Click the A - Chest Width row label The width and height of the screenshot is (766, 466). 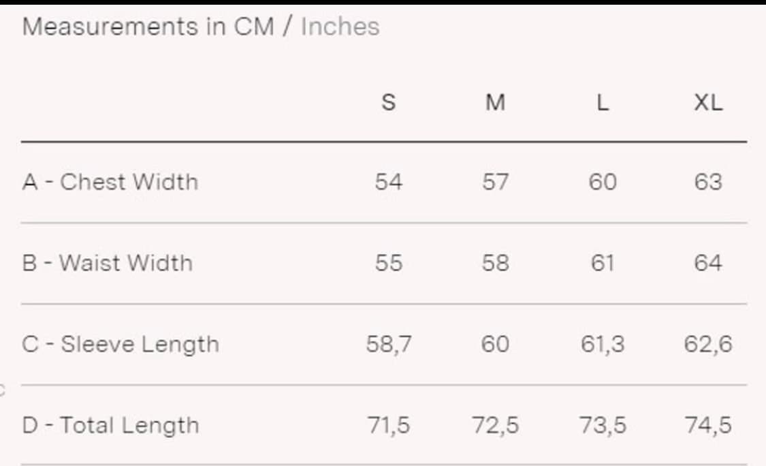point(110,182)
